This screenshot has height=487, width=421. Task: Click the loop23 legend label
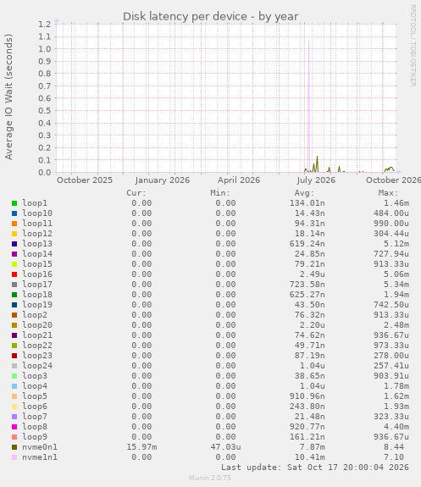(x=37, y=356)
